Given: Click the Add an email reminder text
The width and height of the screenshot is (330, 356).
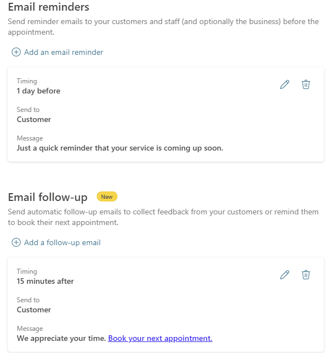Looking at the screenshot, I should pyautogui.click(x=64, y=52).
